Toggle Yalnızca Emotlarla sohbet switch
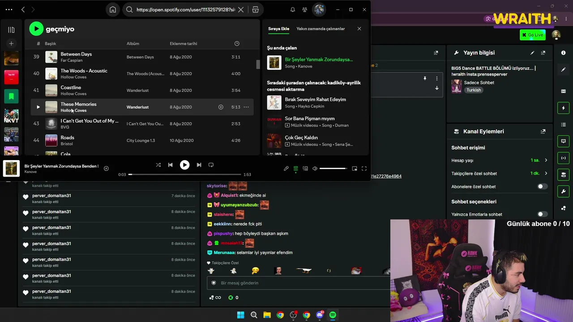 click(x=542, y=214)
